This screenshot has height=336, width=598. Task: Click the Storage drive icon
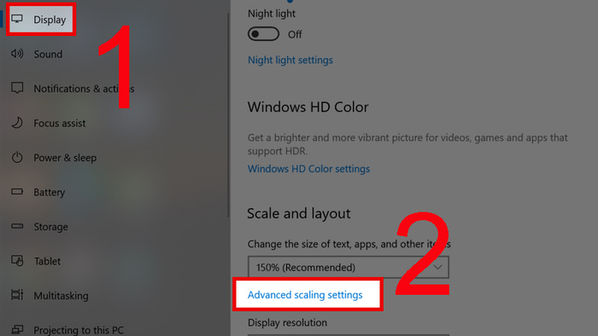click(17, 226)
